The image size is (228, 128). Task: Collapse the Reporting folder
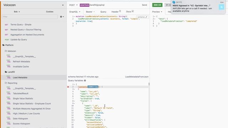11,83
